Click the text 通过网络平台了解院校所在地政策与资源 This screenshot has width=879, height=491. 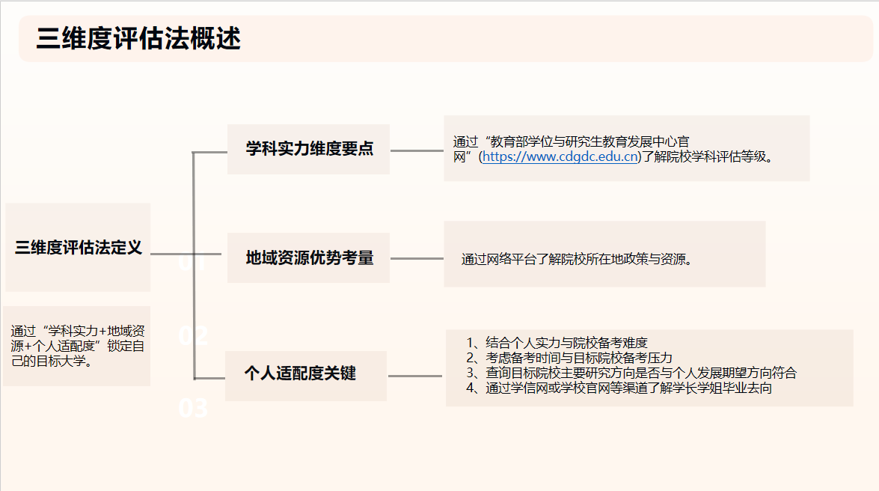tap(577, 260)
